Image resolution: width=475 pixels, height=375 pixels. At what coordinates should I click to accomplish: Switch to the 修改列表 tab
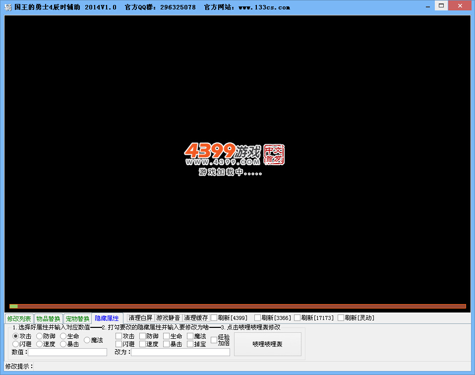click(19, 318)
